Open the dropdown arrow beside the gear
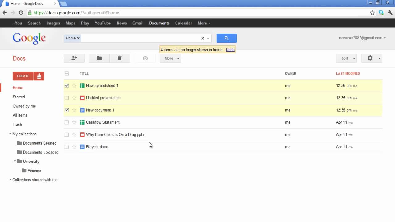Image resolution: width=395 pixels, height=222 pixels. [x=379, y=58]
